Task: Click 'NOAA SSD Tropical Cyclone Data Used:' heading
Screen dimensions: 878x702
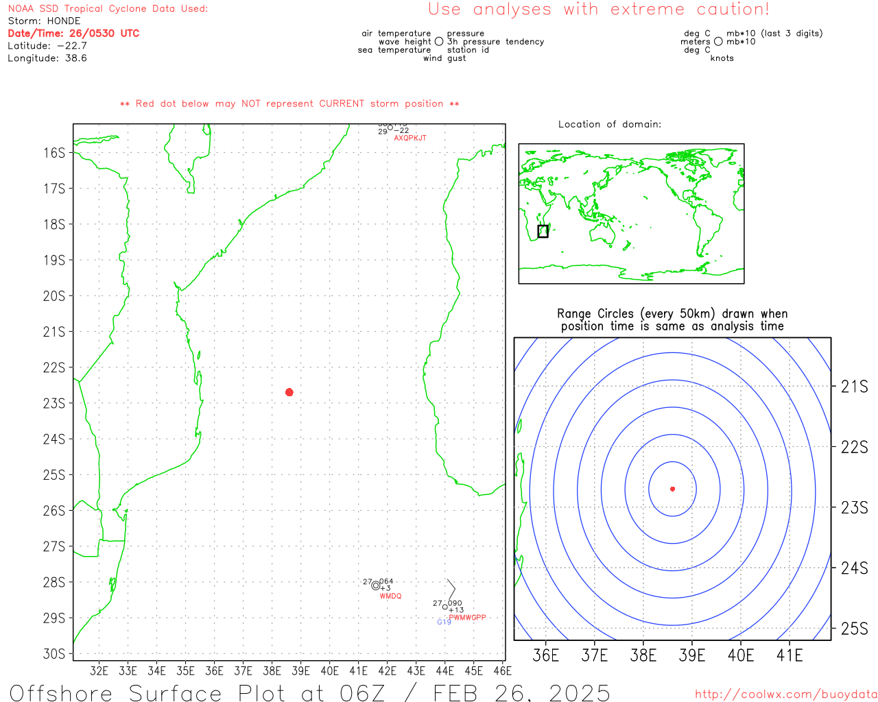Action: pos(108,9)
